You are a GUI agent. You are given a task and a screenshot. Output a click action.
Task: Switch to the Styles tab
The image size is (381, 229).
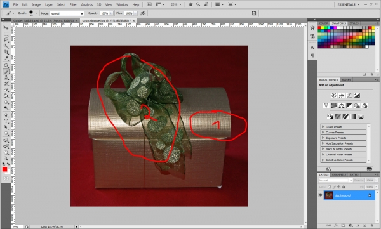coord(354,23)
